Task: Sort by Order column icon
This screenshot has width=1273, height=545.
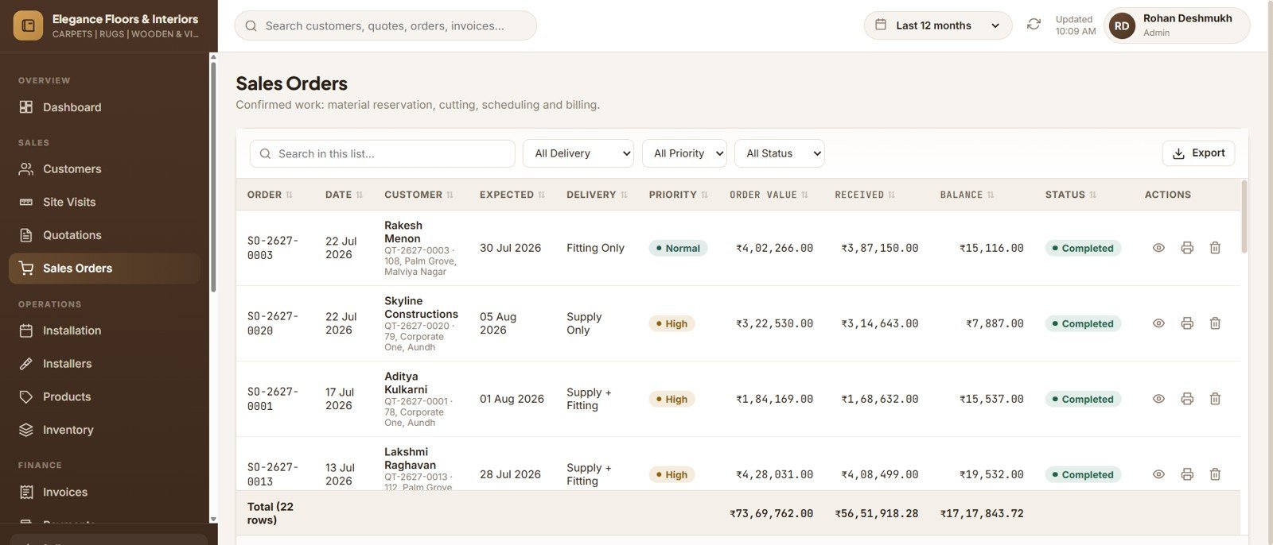Action: pyautogui.click(x=290, y=195)
